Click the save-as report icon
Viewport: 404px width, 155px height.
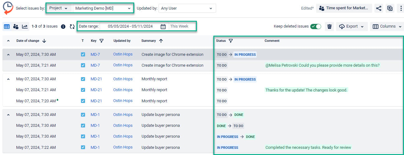coord(390,8)
